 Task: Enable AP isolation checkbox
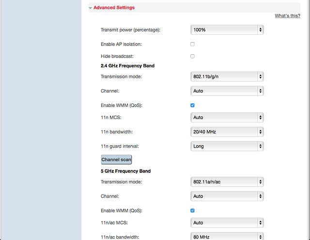(x=192, y=44)
